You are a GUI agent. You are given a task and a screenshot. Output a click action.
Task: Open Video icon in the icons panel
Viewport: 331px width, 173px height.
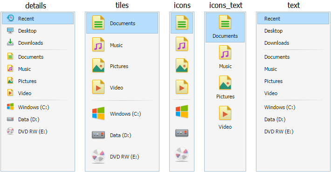click(182, 87)
